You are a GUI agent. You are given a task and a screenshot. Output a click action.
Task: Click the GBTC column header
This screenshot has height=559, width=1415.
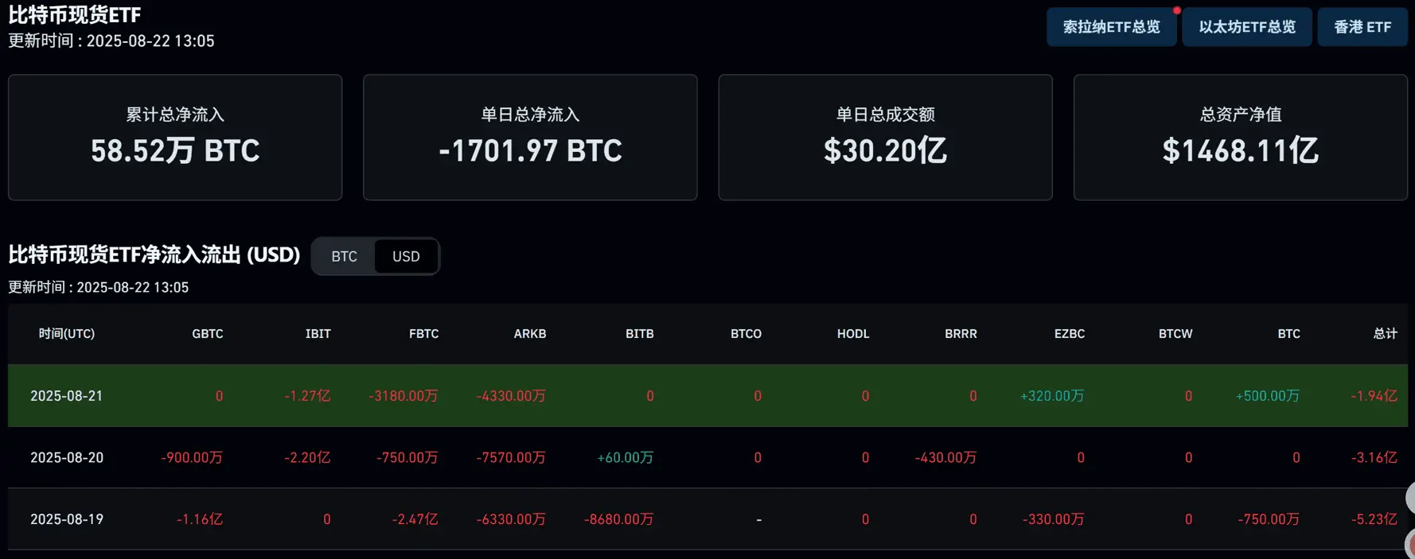pos(207,334)
